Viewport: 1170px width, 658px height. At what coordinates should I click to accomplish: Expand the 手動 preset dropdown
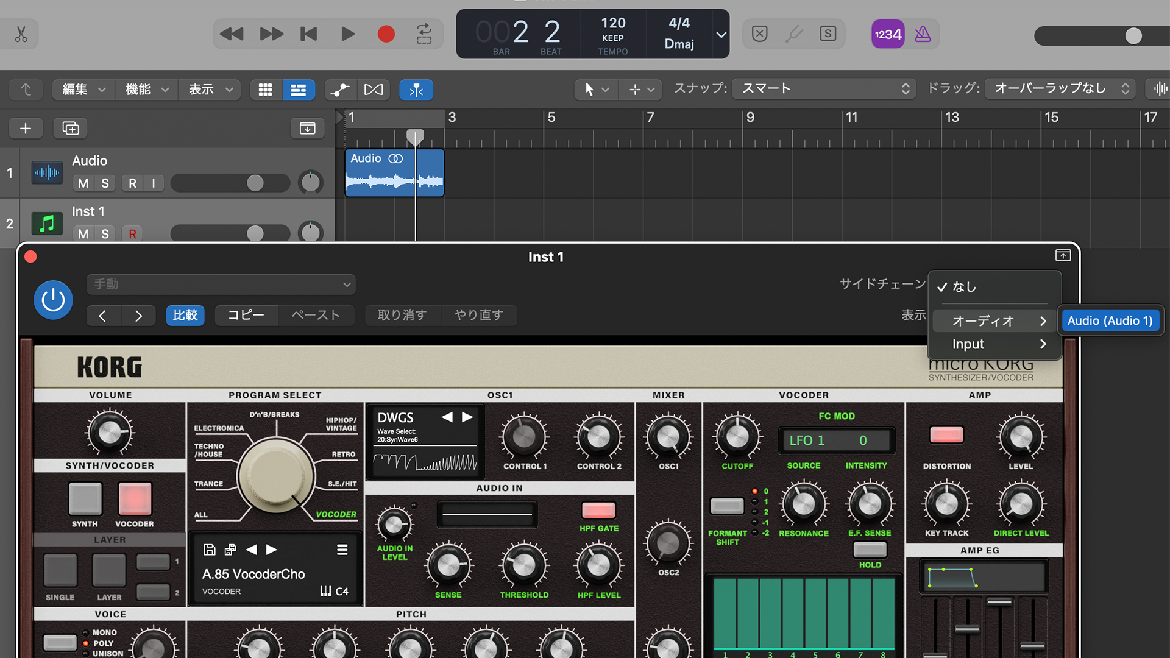221,285
